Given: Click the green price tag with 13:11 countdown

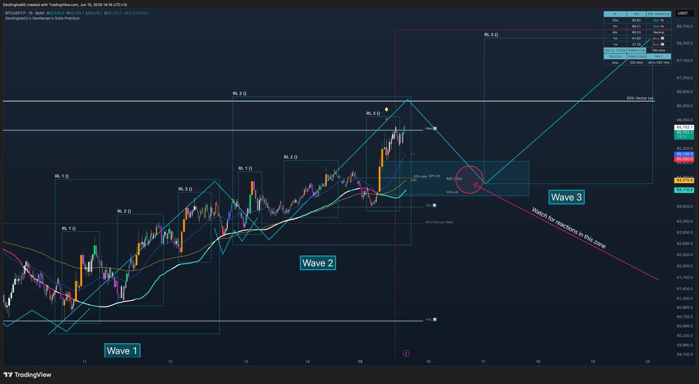Looking at the screenshot, I should (684, 135).
